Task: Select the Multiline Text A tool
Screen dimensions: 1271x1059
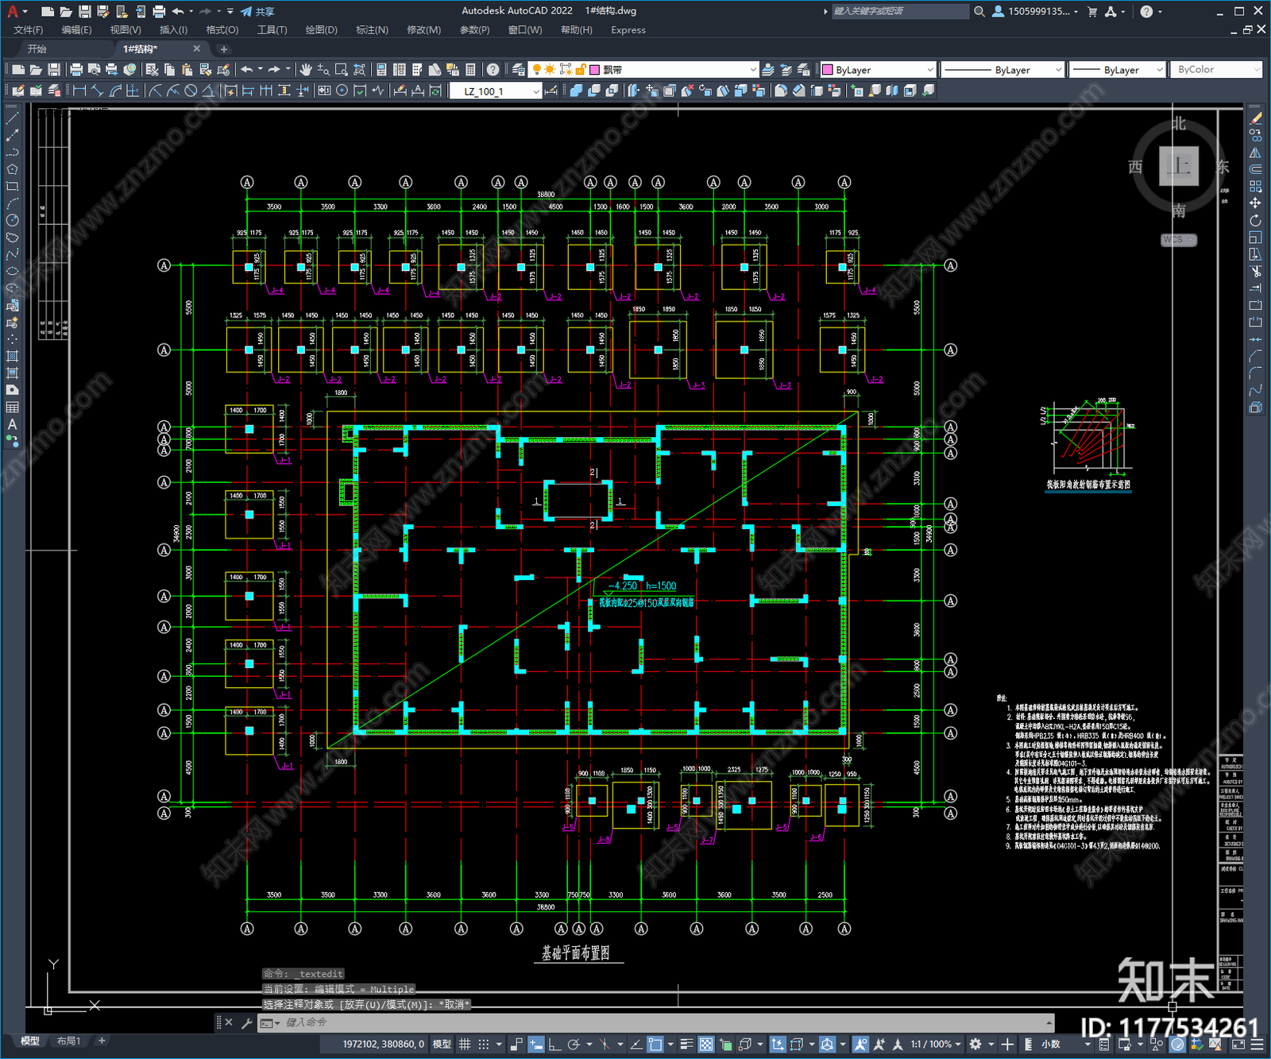Action: [x=12, y=424]
